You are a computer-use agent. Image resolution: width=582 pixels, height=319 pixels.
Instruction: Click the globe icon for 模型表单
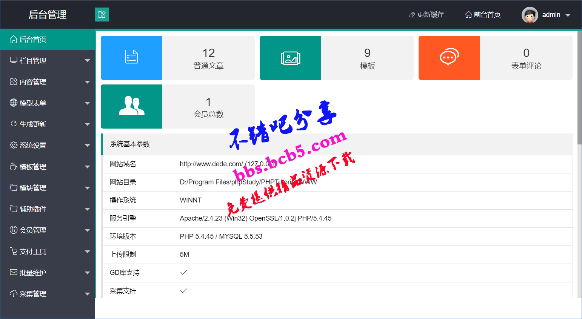[x=14, y=103]
